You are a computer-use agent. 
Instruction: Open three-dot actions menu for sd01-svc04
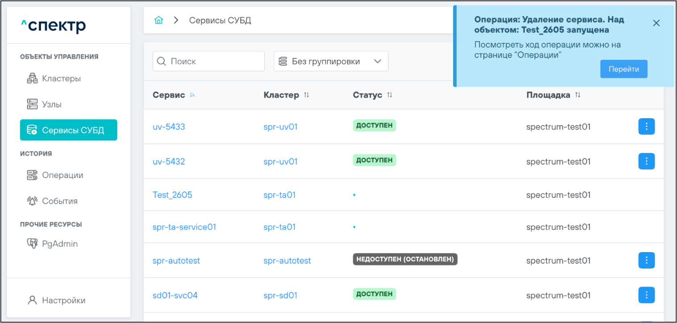click(x=646, y=295)
